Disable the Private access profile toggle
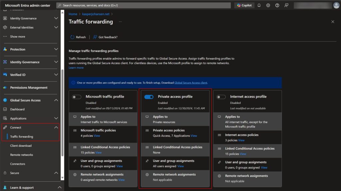 [149, 97]
